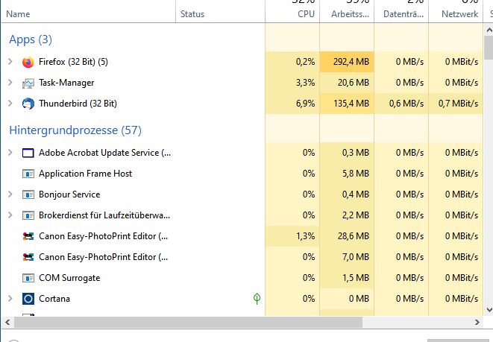Expand the Brokerdienst für Laufzeitüberwa... row
The height and width of the screenshot is (342, 493).
tap(10, 215)
